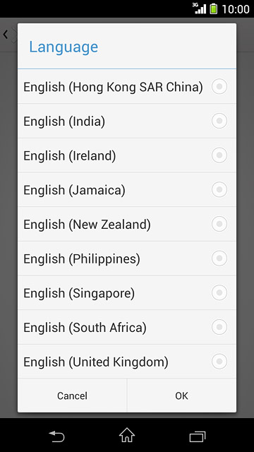Tap the 10:00 clock in status bar

[x=235, y=9]
